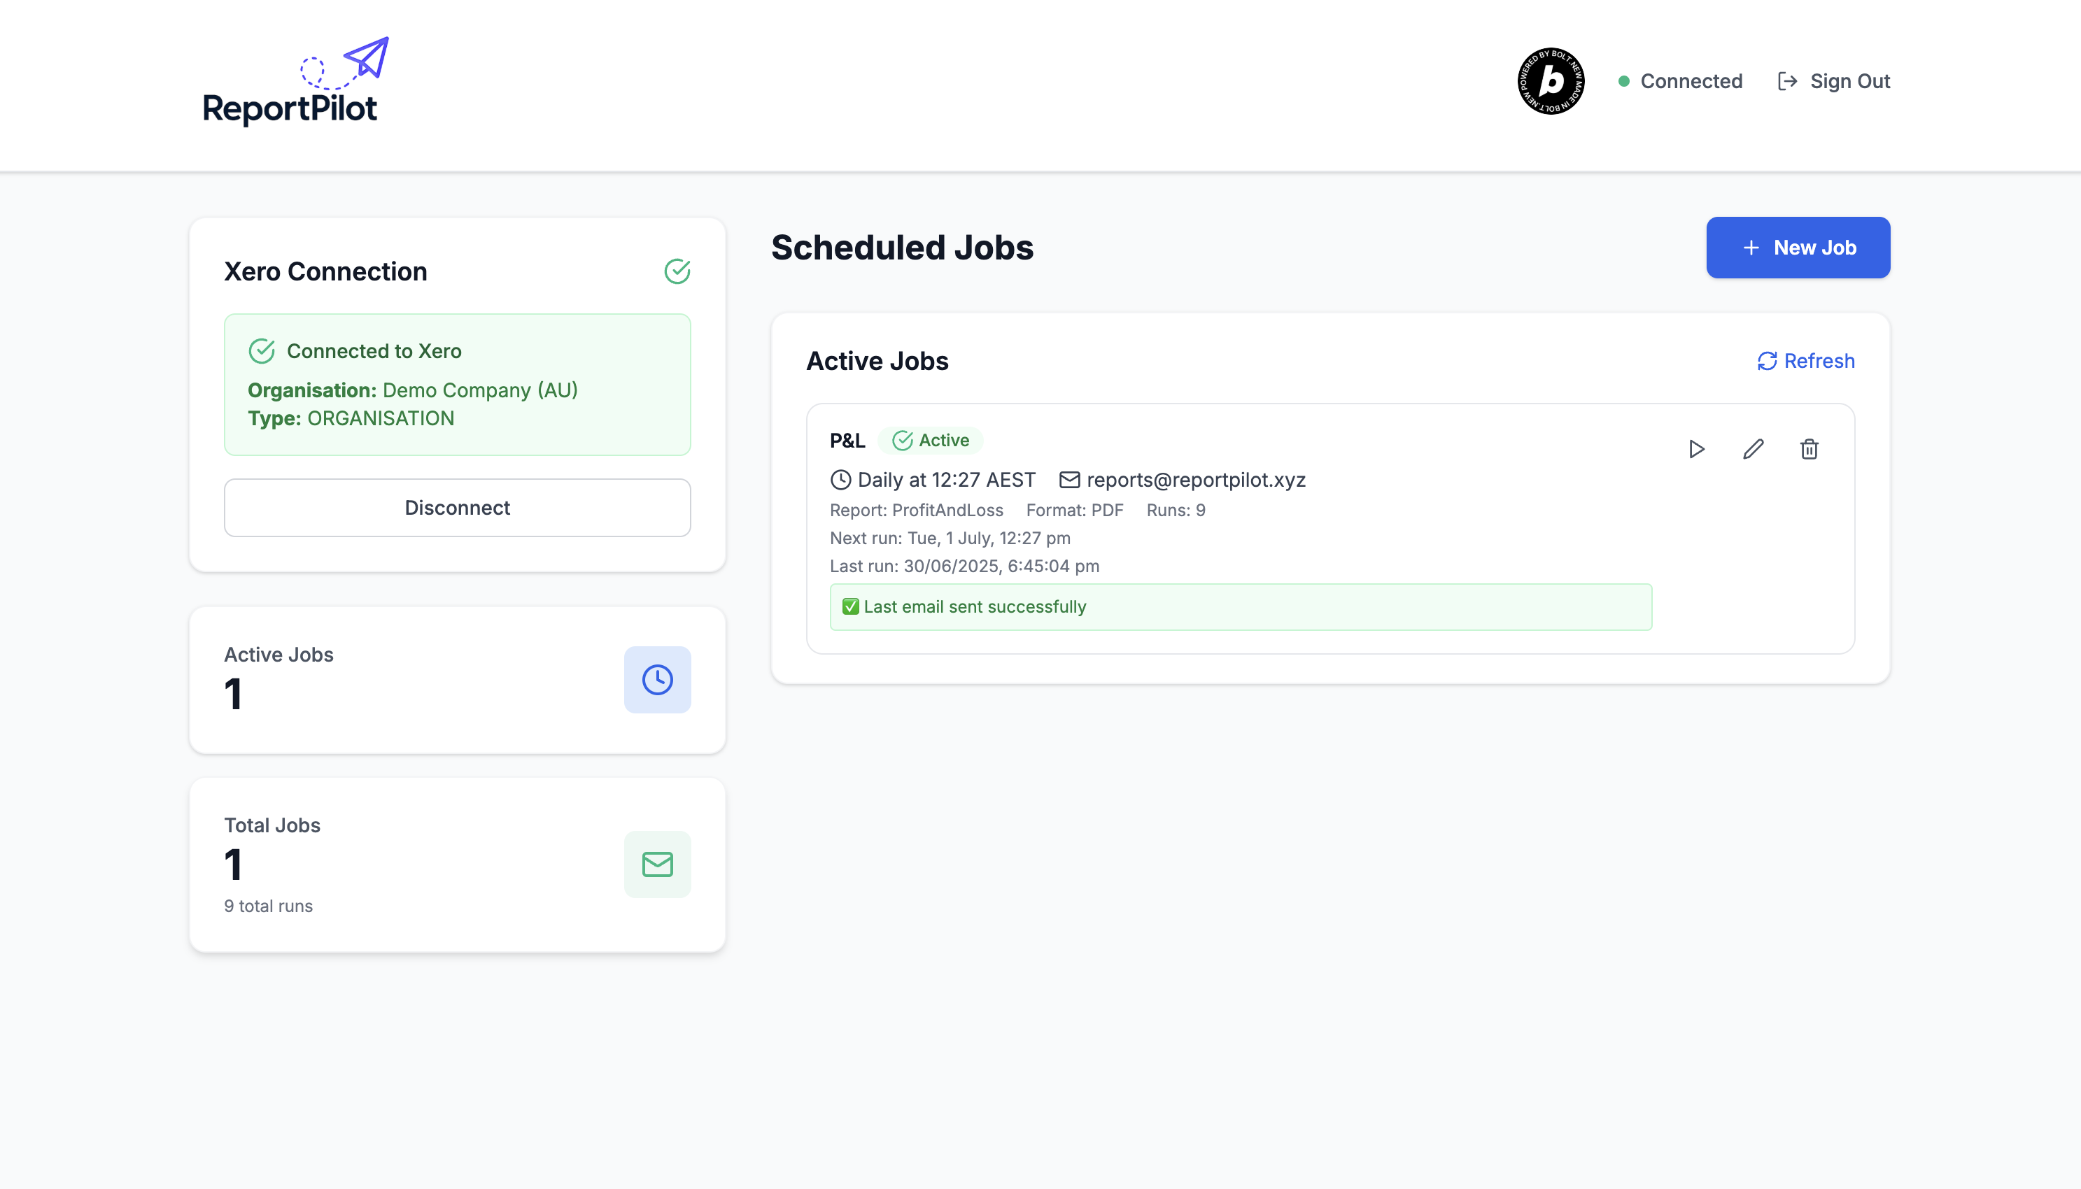Click the Active status badge on P&L
The image size is (2081, 1189).
pos(930,440)
